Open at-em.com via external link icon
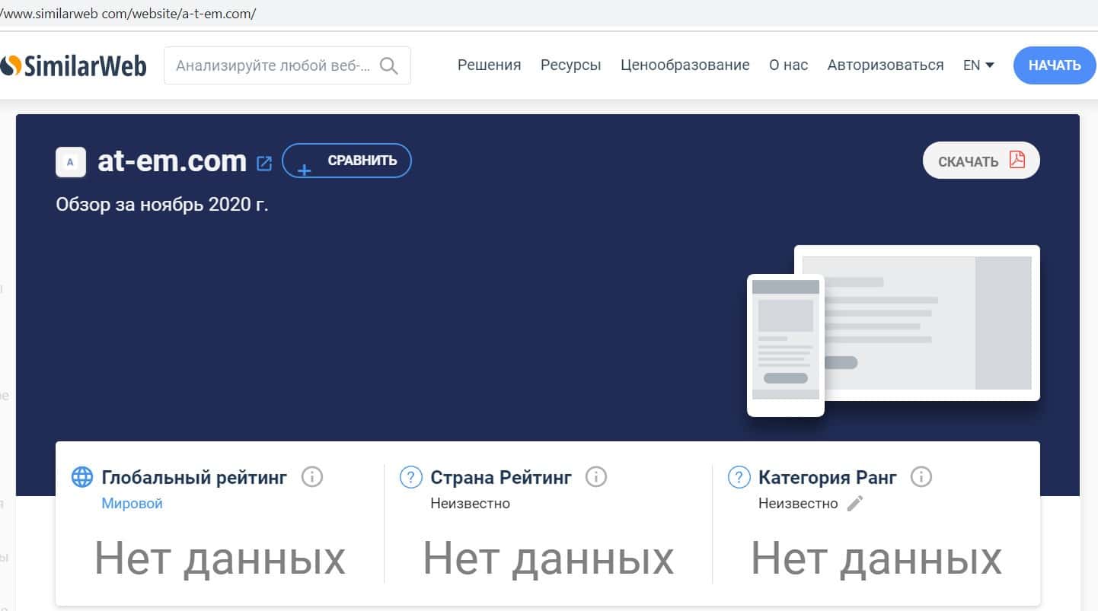Viewport: 1098px width, 611px height. [x=264, y=163]
